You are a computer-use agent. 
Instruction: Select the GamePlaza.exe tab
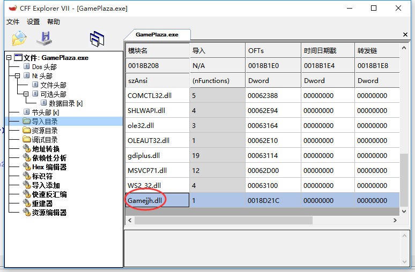(157, 35)
